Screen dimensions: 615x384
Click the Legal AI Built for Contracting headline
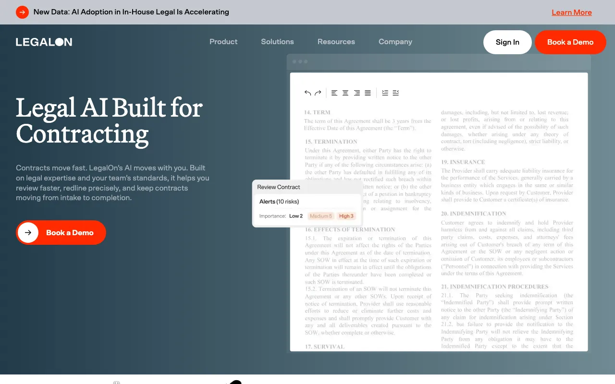point(110,121)
